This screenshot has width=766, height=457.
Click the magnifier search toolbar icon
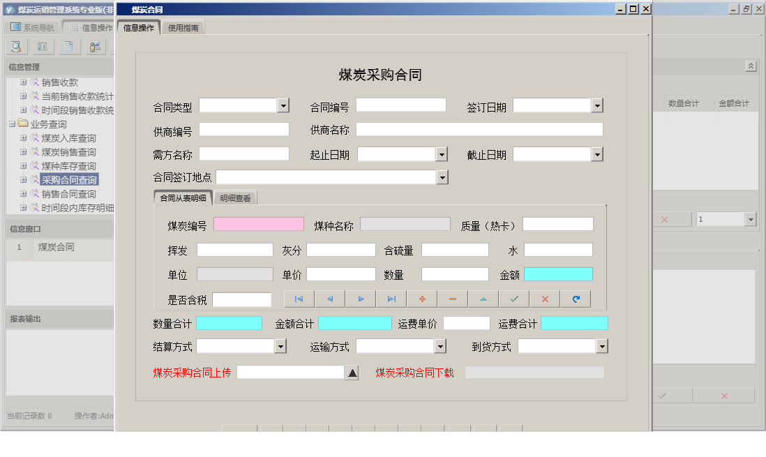(15, 46)
